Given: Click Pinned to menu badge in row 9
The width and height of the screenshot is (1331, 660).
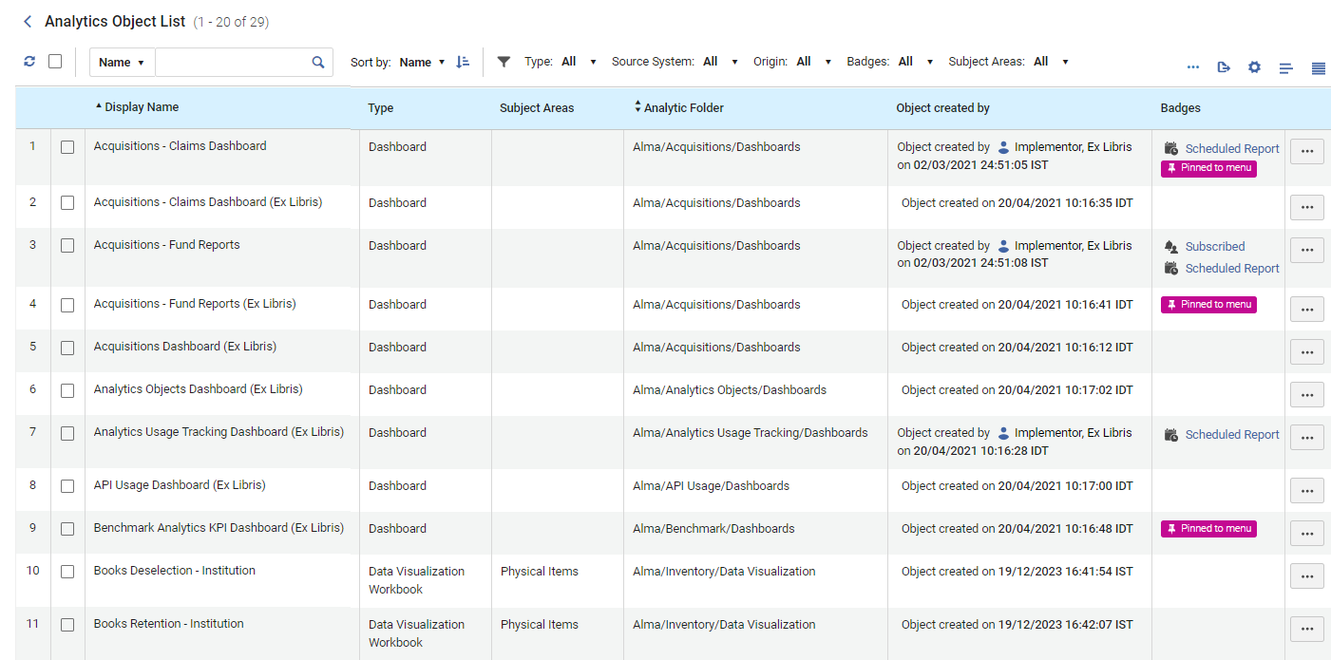Looking at the screenshot, I should pos(1208,529).
